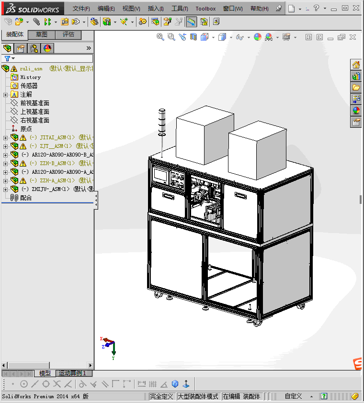The width and height of the screenshot is (364, 403).
Task: Click the View Settings monitor icon
Action: pos(286,37)
